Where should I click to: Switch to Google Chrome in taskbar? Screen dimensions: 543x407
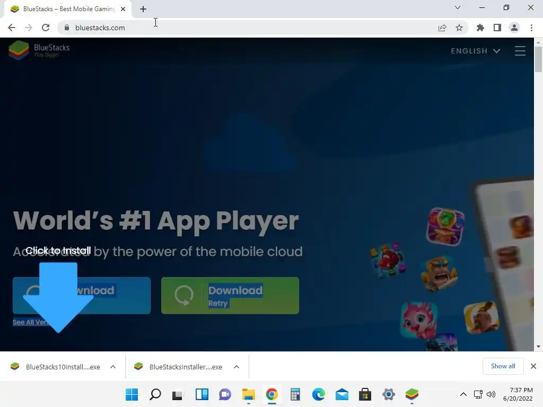coord(272,394)
